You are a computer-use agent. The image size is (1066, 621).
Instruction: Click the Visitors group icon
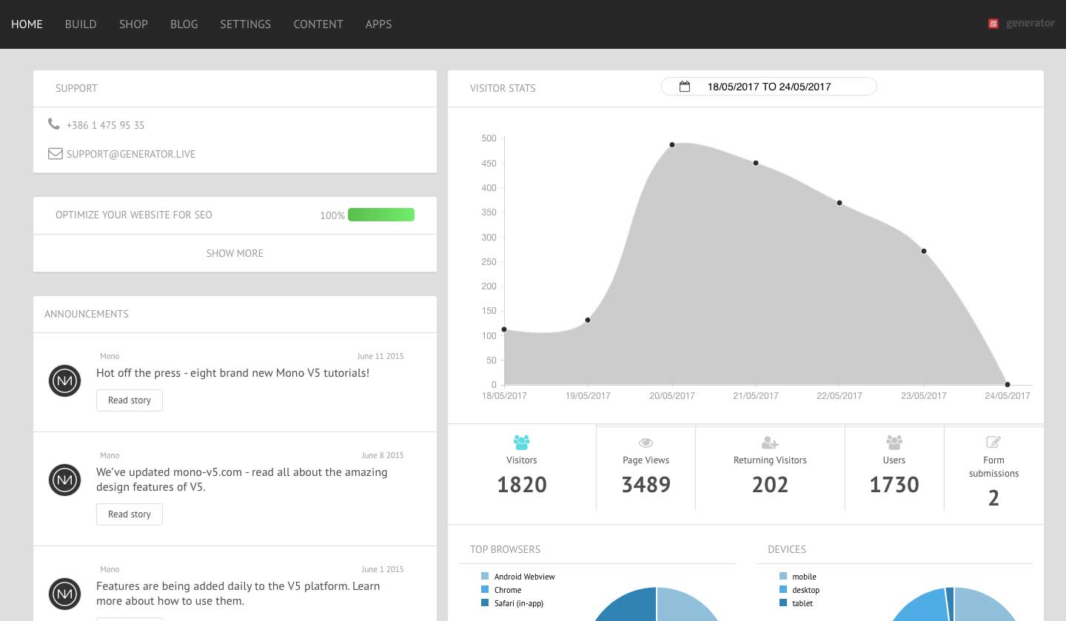point(521,443)
